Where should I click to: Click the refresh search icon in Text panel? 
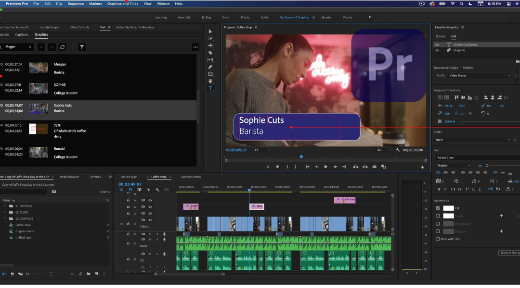click(62, 47)
